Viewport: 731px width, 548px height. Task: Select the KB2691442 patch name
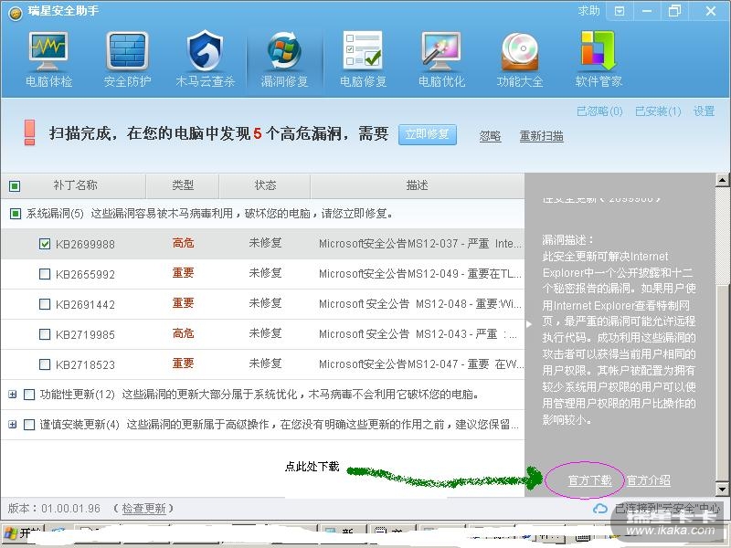85,305
